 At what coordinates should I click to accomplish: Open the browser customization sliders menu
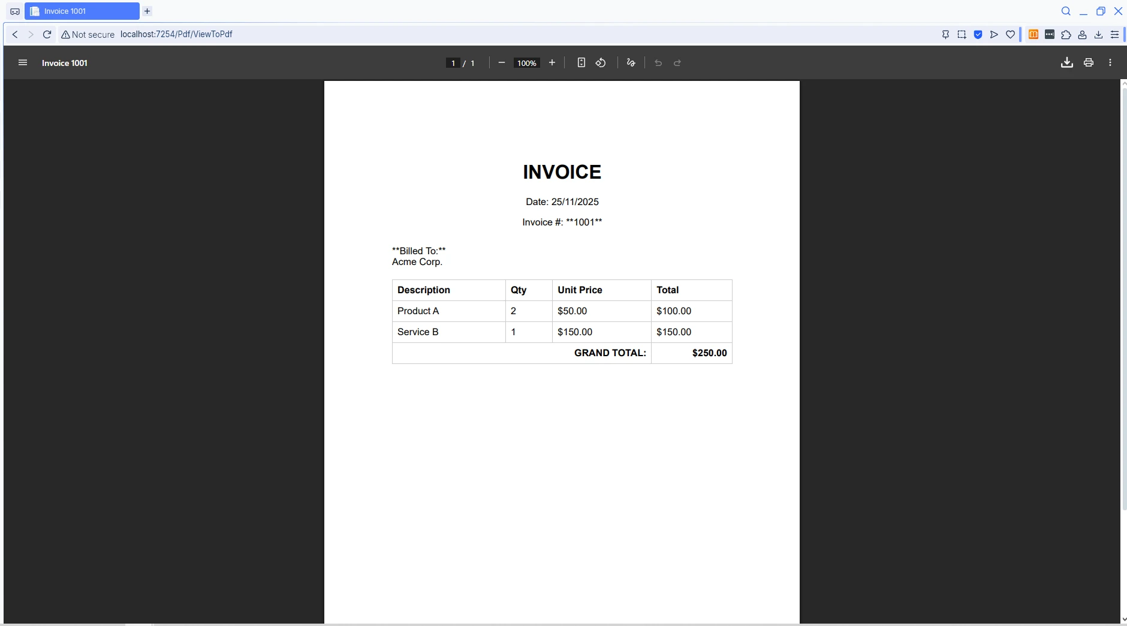pos(1115,34)
